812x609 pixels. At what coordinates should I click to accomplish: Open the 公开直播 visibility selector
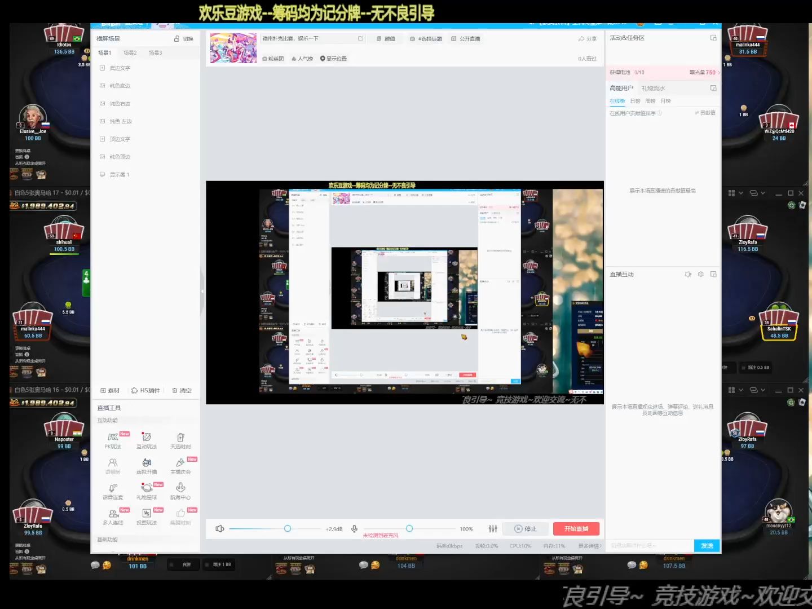coord(466,39)
